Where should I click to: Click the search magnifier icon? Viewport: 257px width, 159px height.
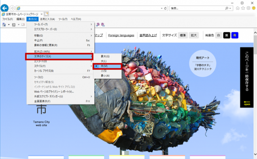[227, 8]
